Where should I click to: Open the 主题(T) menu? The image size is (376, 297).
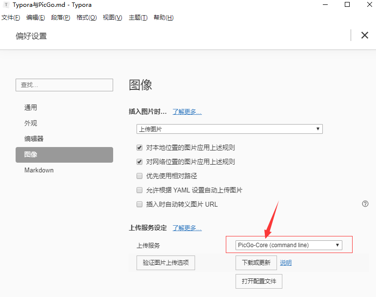click(x=138, y=18)
